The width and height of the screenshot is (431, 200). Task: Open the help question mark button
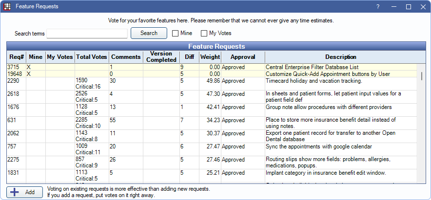(x=377, y=7)
